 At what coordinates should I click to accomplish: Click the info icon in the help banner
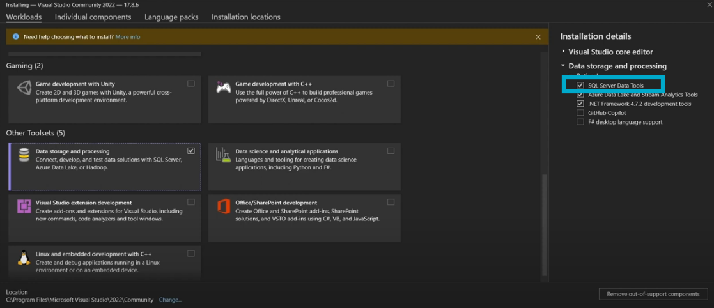click(x=16, y=36)
